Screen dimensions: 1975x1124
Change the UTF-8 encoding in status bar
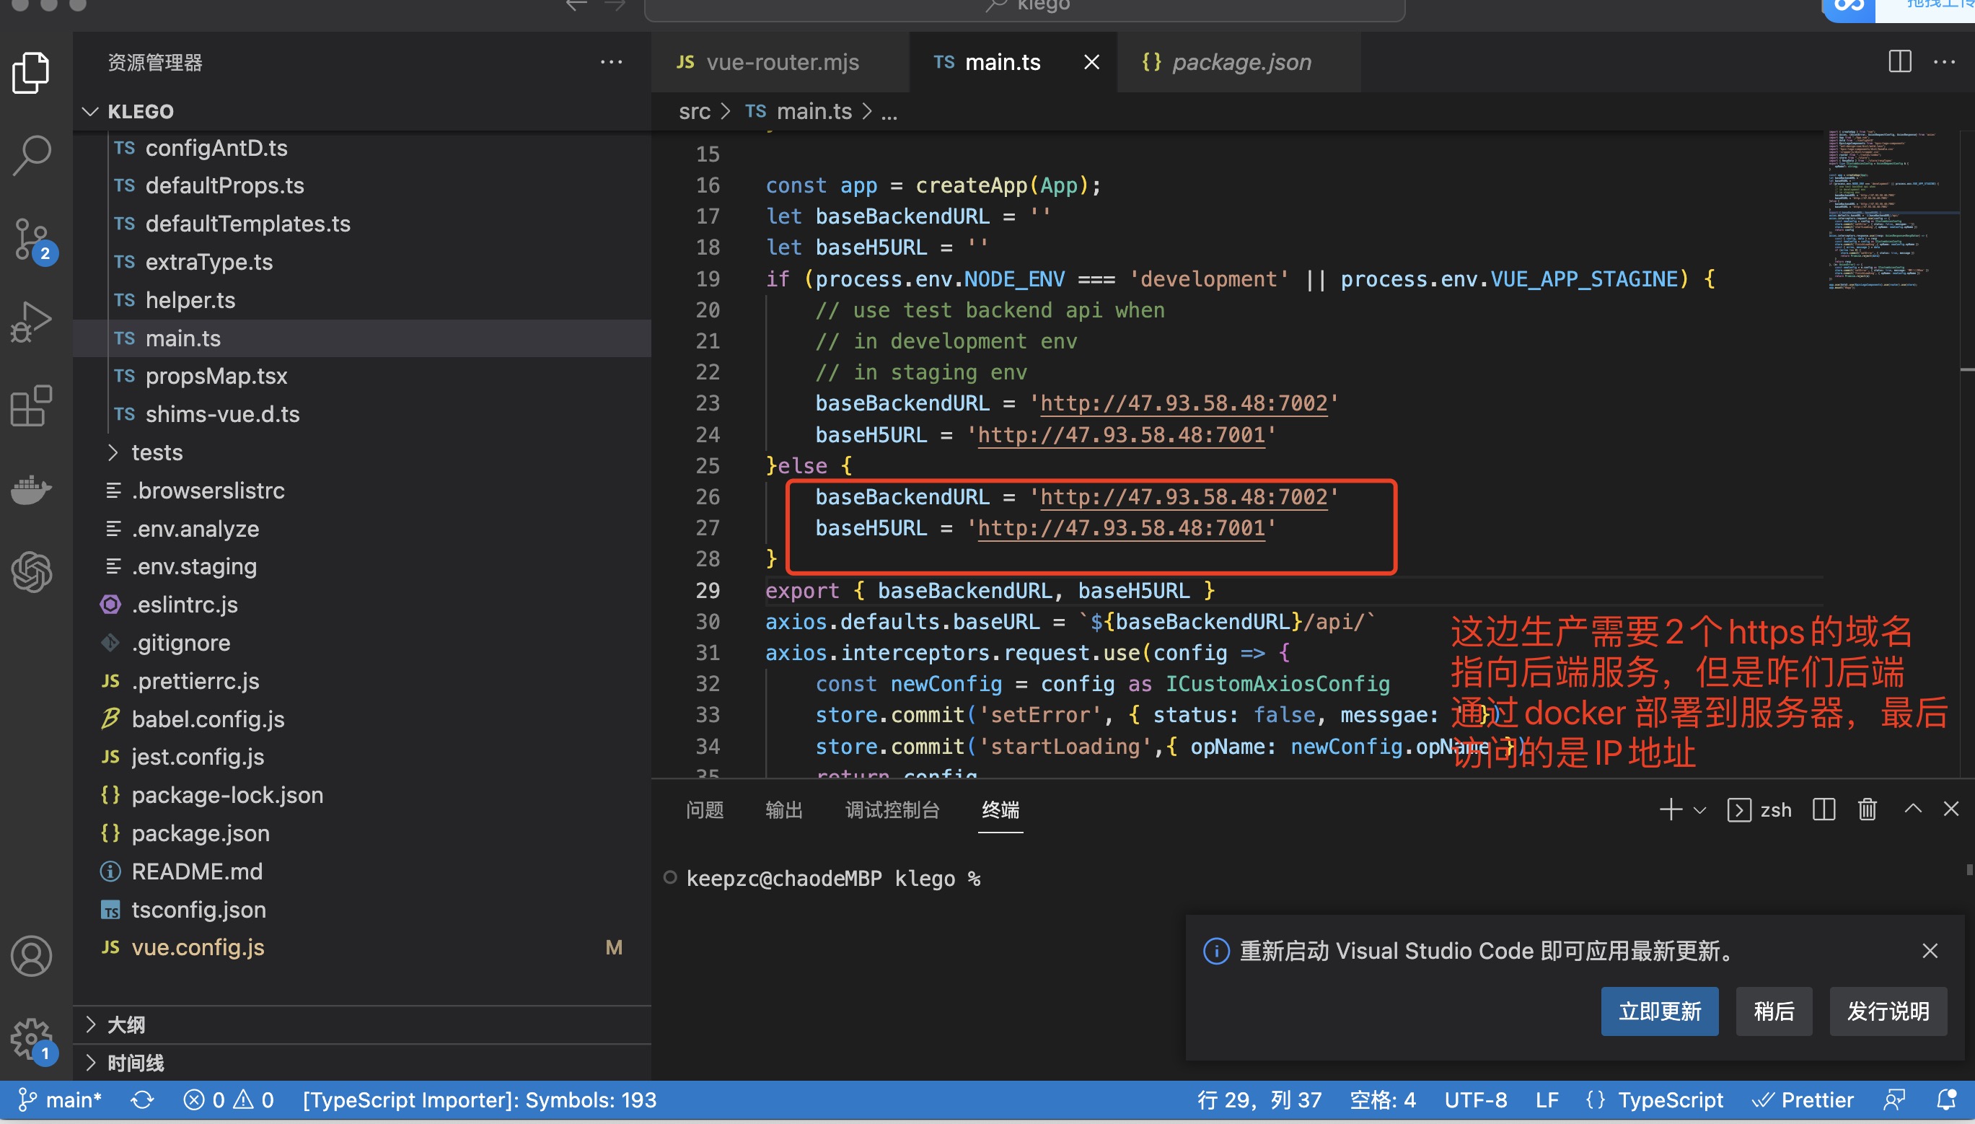point(1476,1099)
